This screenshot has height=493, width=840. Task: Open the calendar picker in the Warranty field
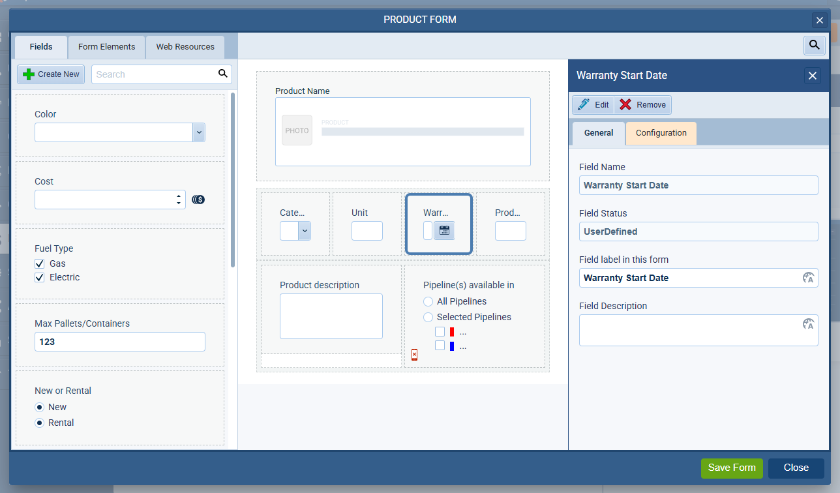pyautogui.click(x=445, y=230)
